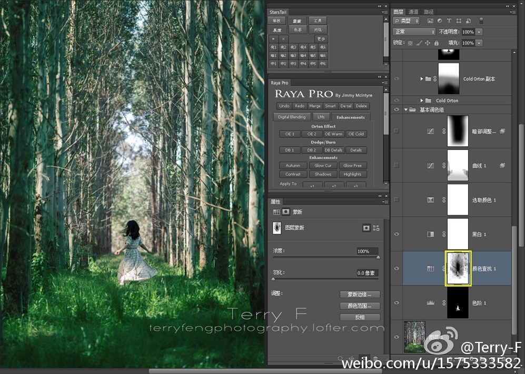Click the DB Details button
This screenshot has width=525, height=374.
point(333,150)
